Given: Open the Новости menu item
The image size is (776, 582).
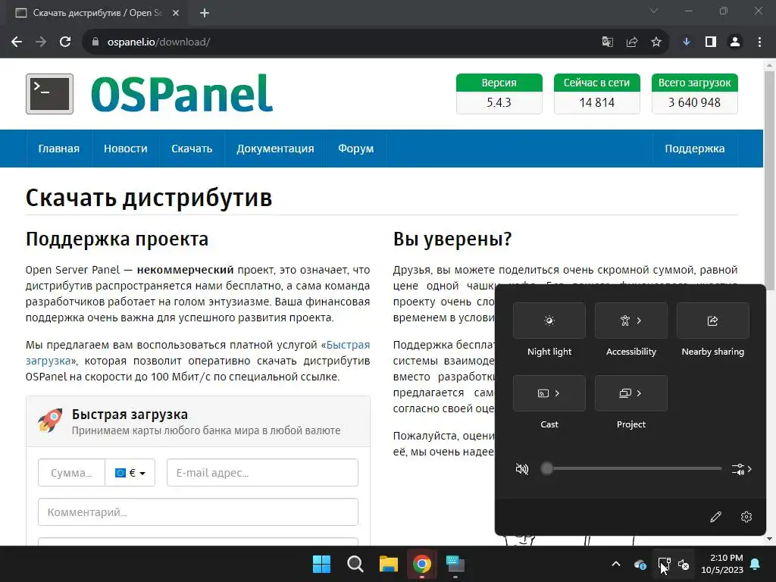Looking at the screenshot, I should [x=126, y=149].
